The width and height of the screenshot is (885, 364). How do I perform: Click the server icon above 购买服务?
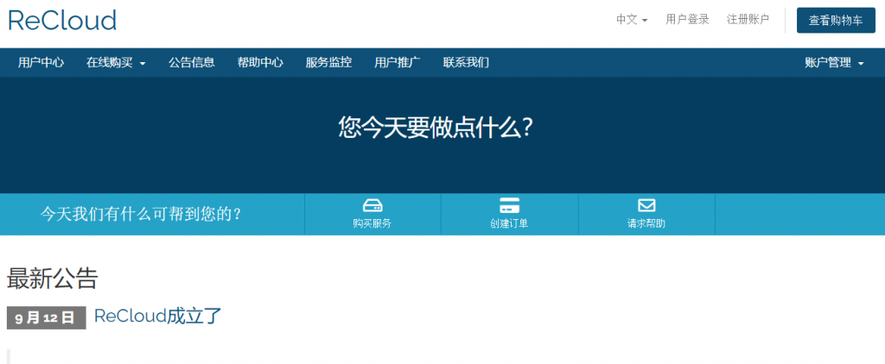click(372, 205)
